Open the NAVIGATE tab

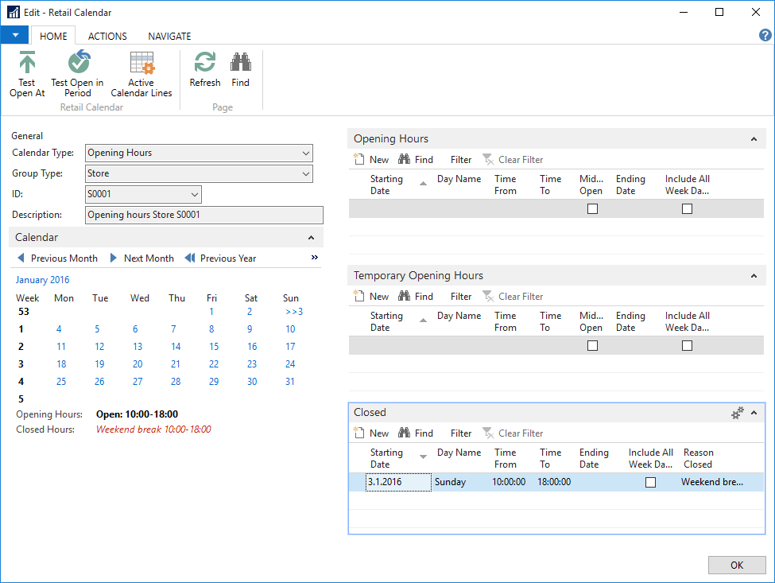click(x=169, y=36)
